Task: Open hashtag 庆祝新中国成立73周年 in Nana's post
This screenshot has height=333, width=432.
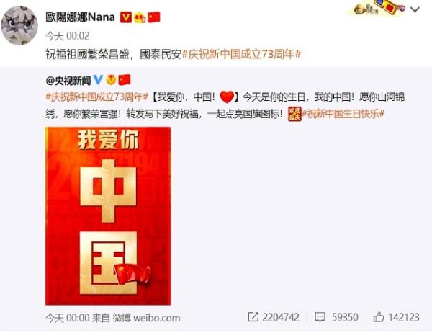Action: (x=241, y=54)
